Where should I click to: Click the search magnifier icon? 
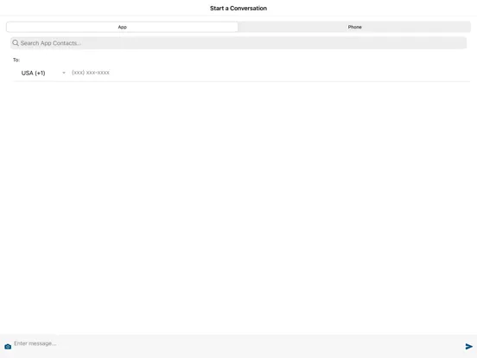tap(16, 43)
